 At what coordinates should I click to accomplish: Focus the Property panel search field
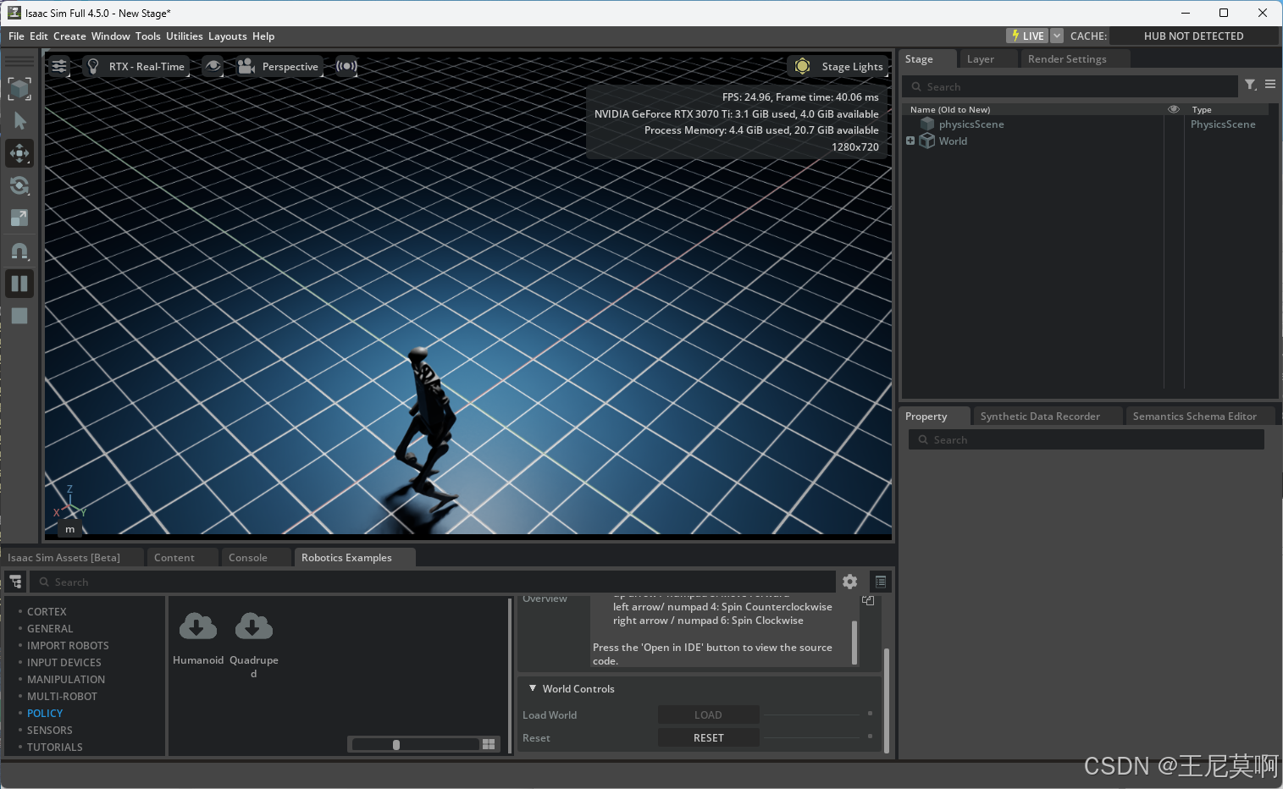click(1087, 439)
